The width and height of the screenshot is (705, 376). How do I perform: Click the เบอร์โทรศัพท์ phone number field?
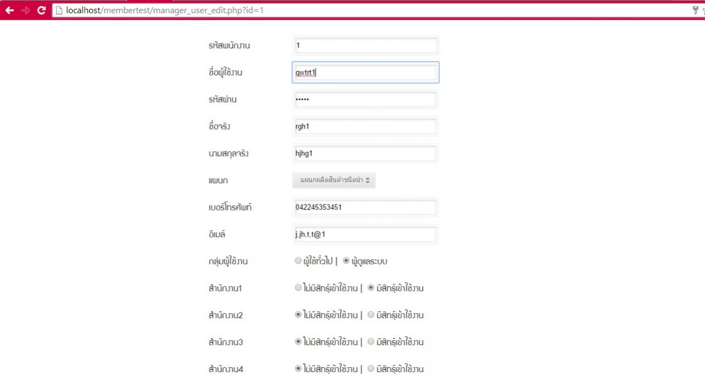click(x=365, y=207)
